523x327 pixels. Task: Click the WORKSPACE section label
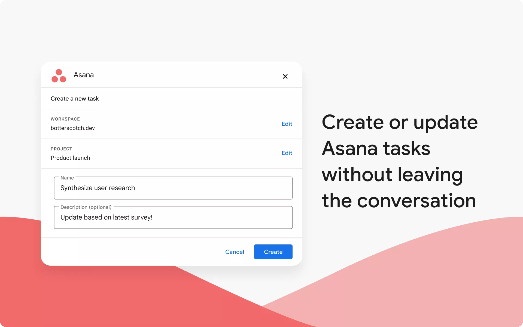pyautogui.click(x=65, y=119)
